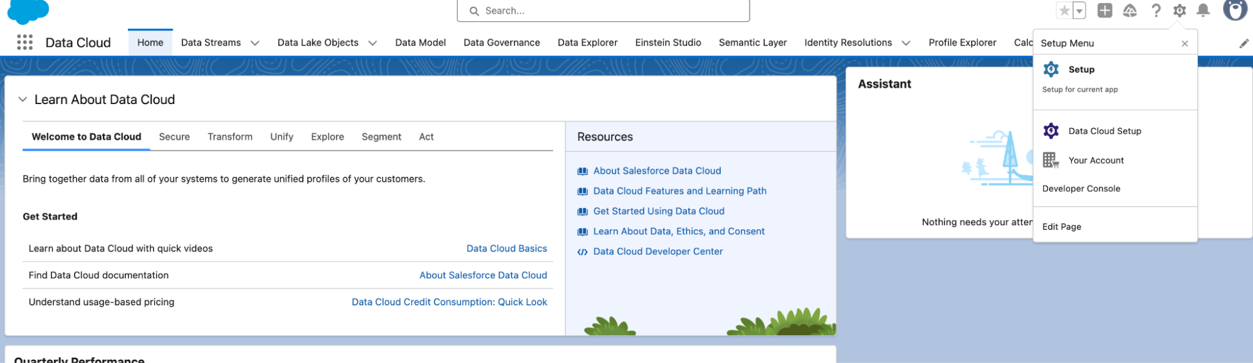Expand the Data Streams nav dropdown

255,43
